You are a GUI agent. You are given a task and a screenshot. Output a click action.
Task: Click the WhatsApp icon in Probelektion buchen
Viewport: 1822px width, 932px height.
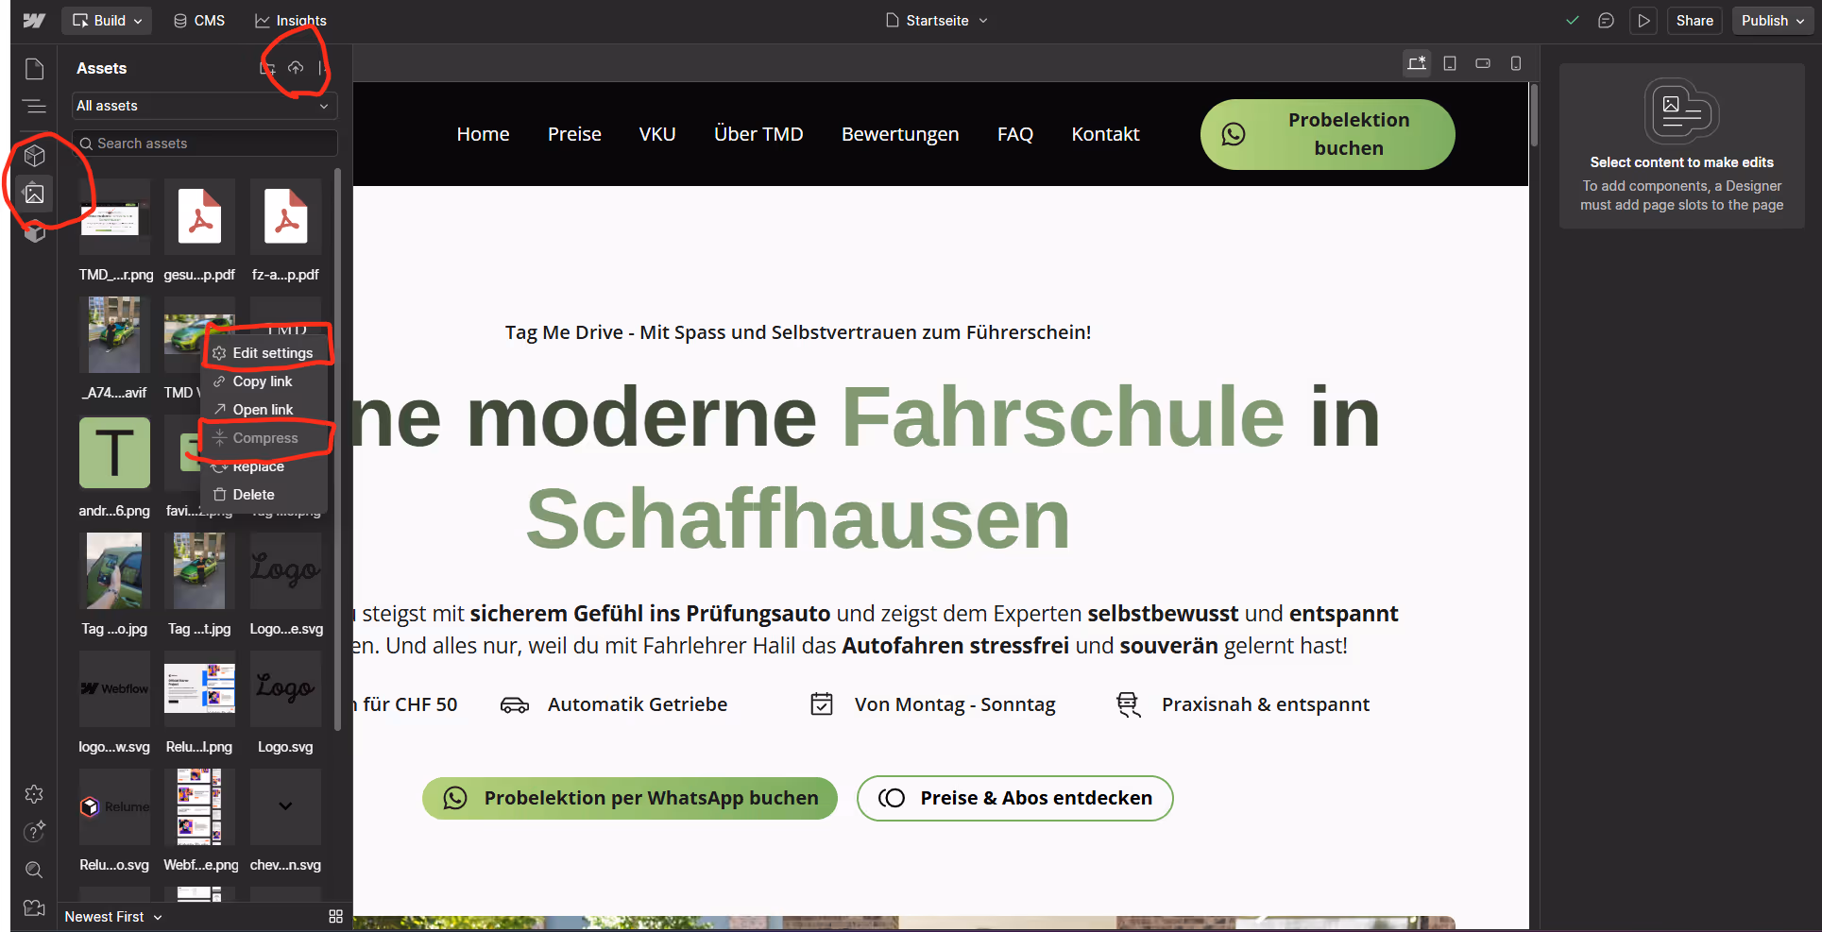click(x=1234, y=134)
